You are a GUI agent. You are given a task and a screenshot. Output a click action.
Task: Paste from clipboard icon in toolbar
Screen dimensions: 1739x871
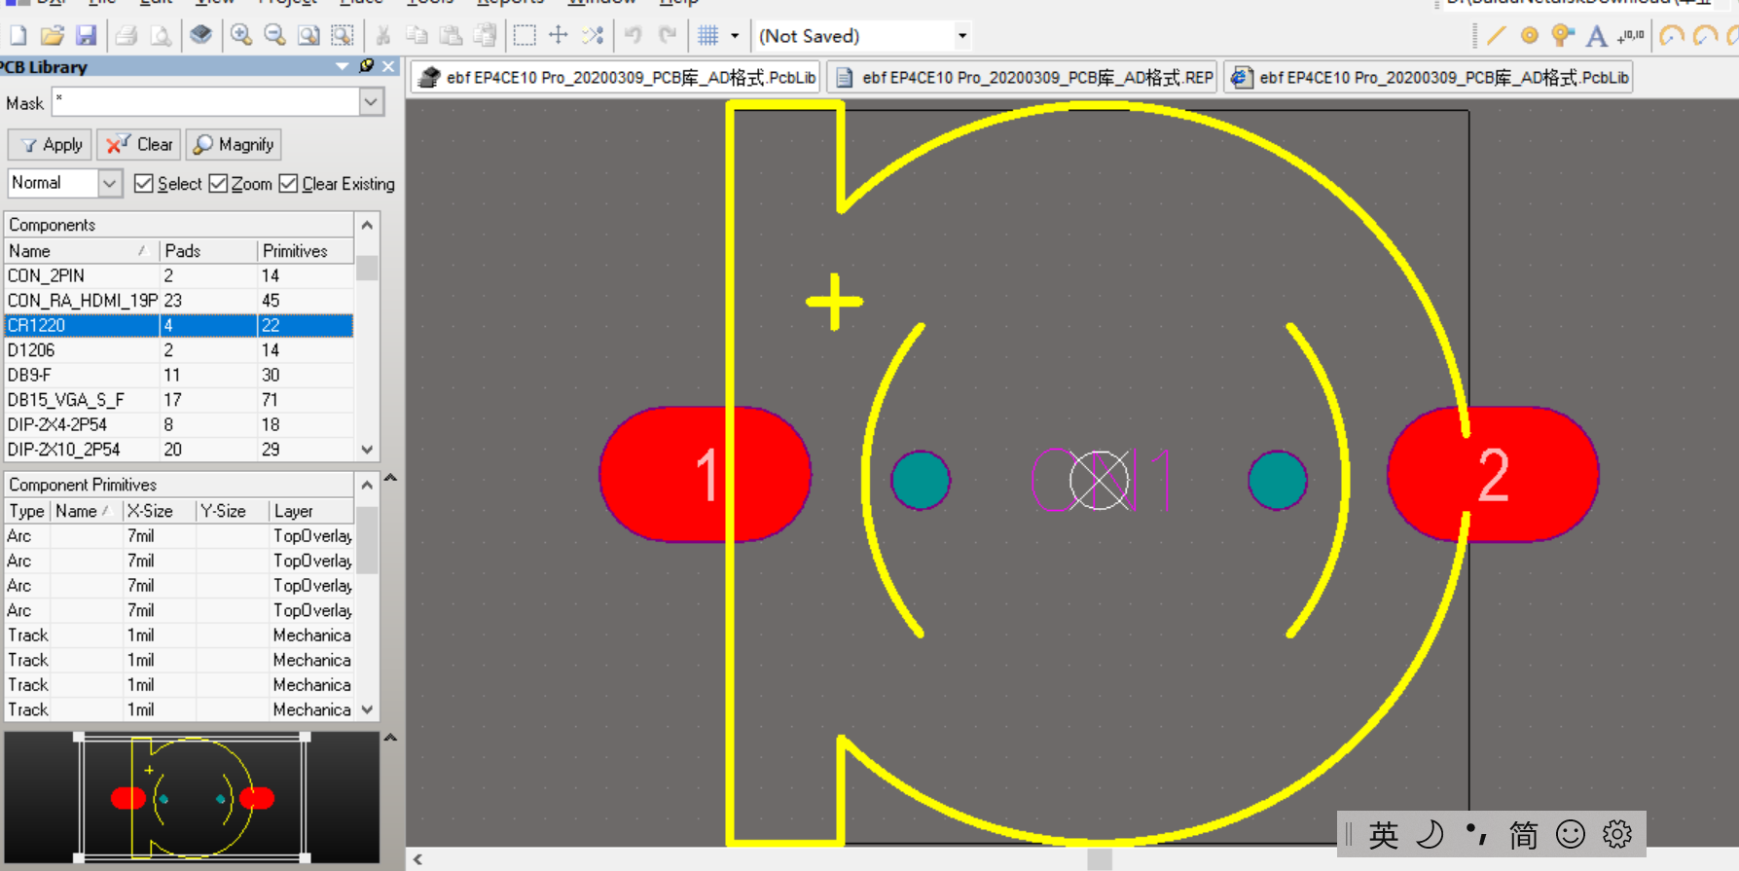[451, 36]
